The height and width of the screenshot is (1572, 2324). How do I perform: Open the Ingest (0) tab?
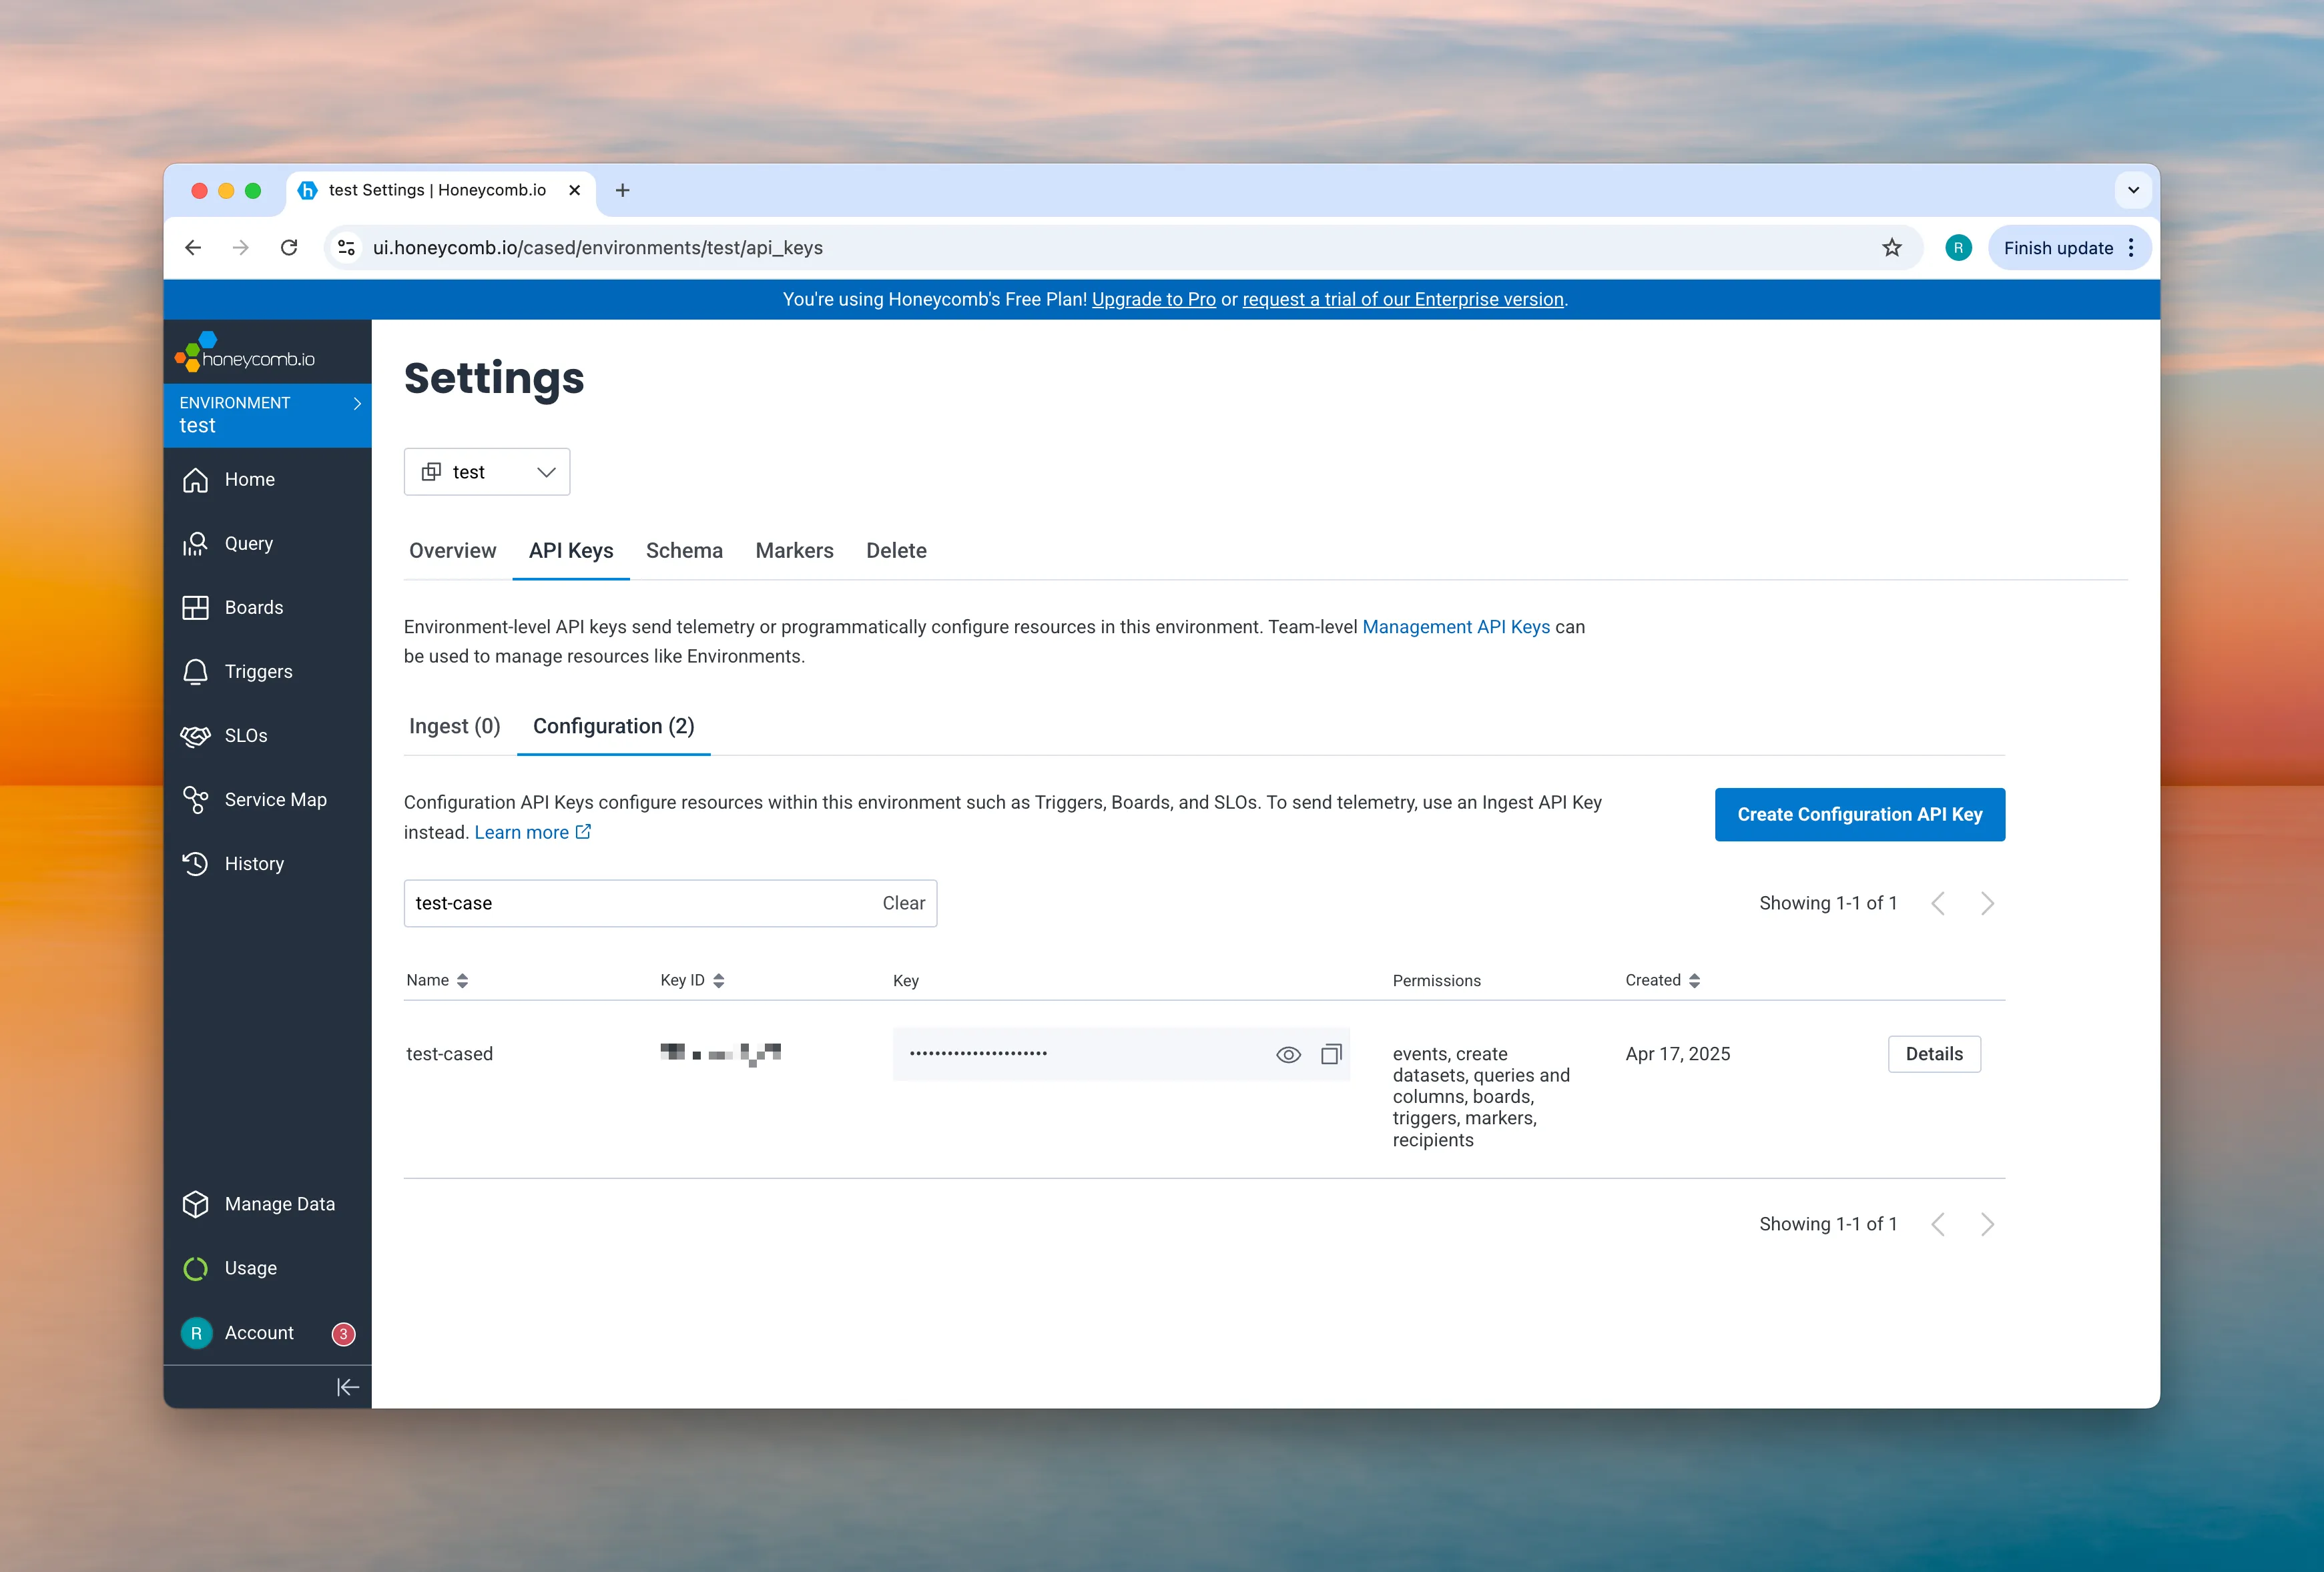pos(454,726)
